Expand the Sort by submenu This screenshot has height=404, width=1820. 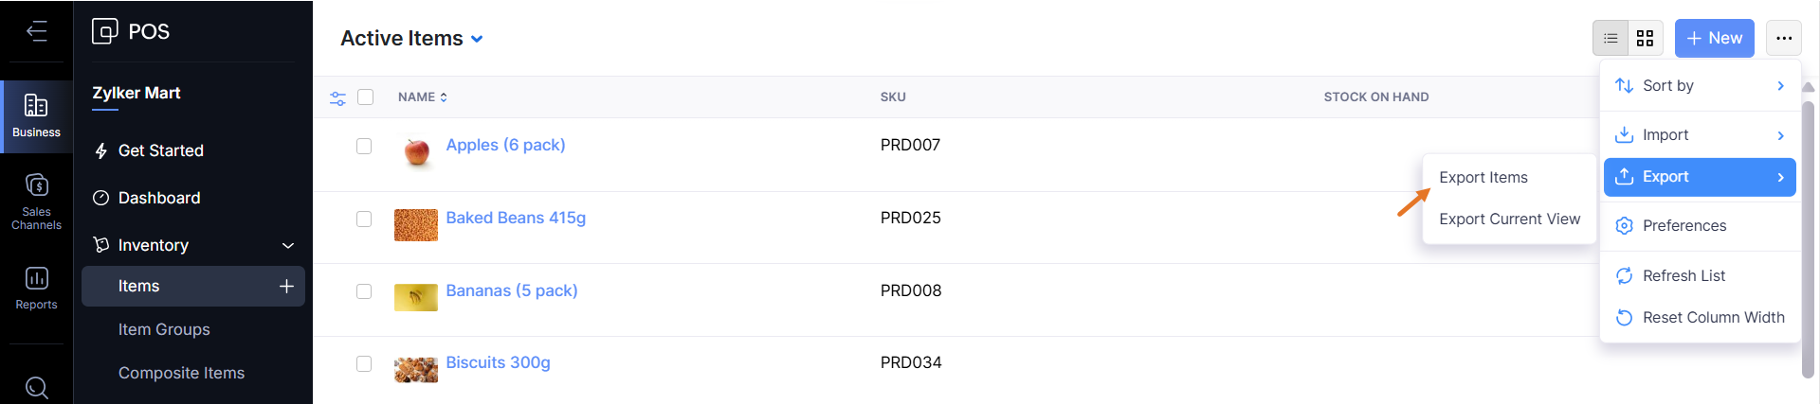1699,86
